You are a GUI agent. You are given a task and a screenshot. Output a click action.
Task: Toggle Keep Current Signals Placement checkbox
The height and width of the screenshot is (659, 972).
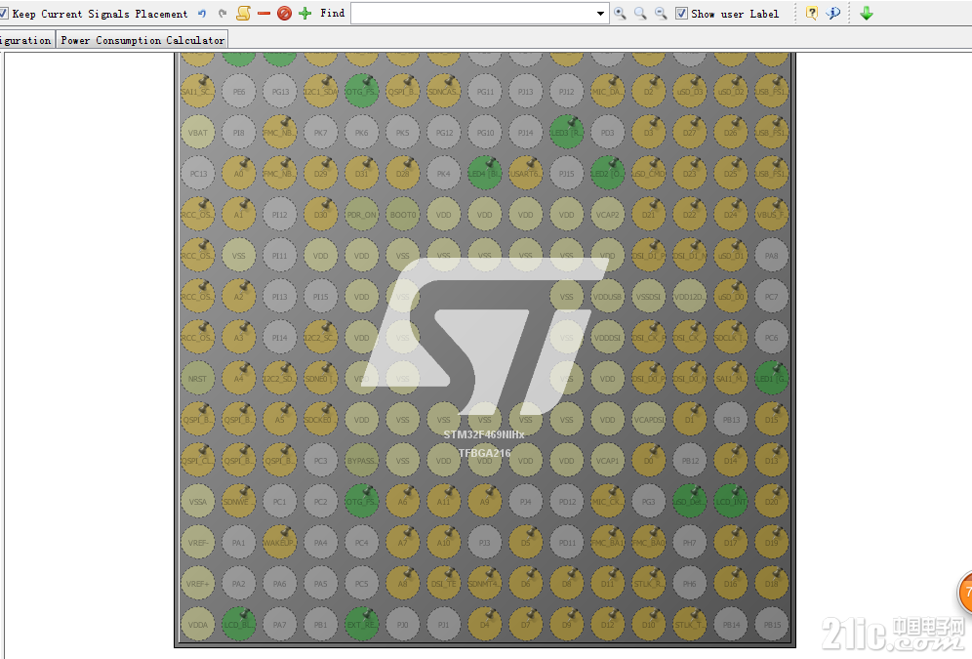(x=4, y=13)
